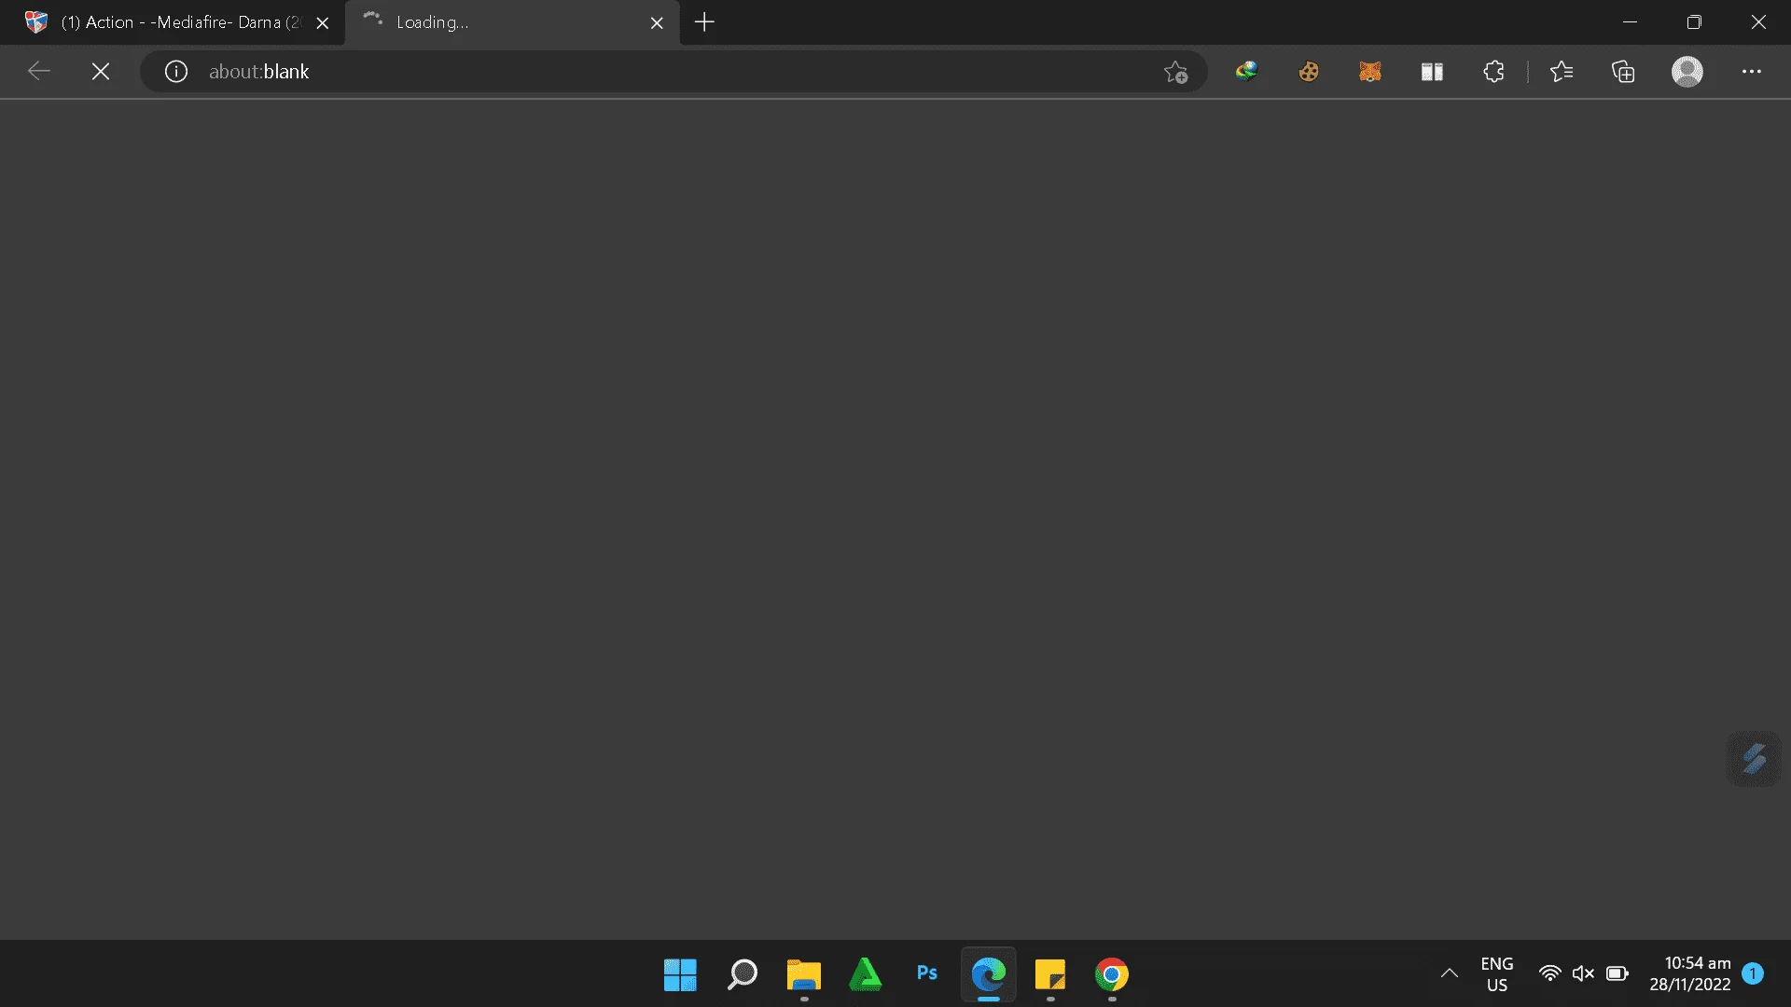This screenshot has width=1791, height=1007.
Task: Restore down the browser window
Action: [x=1694, y=22]
